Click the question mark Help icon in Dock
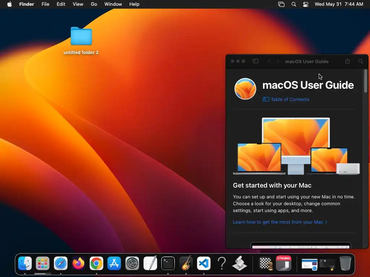370x277 pixels. (x=221, y=263)
